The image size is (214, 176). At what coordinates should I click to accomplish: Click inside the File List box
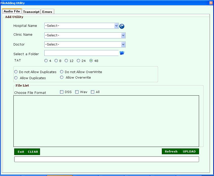click(106, 121)
